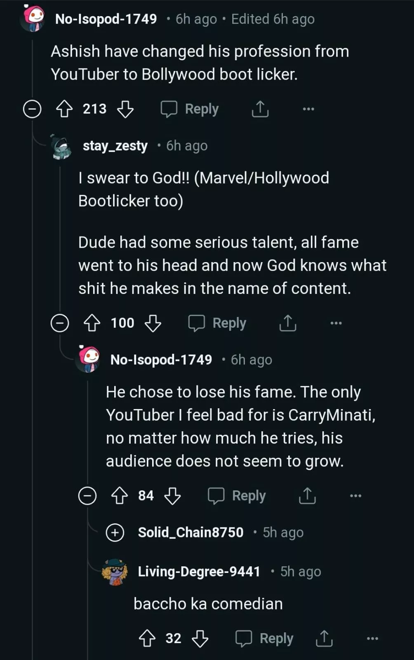The image size is (414, 660).
Task: Reply to the 213-point top comment
Action: 190,109
